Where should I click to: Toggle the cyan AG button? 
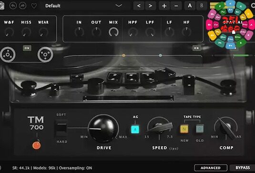[135, 129]
